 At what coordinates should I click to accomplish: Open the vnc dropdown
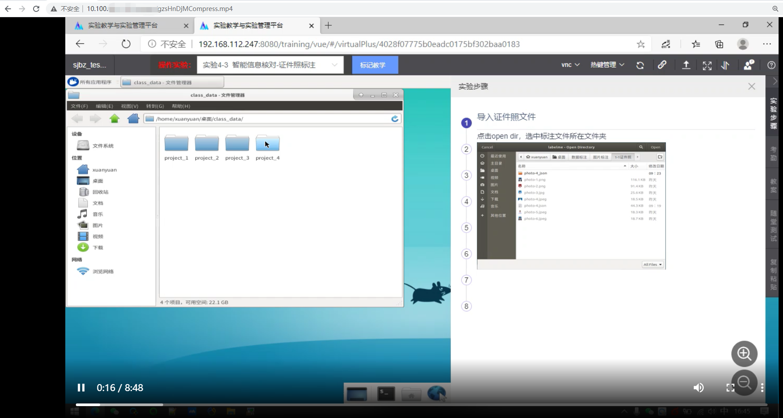tap(570, 65)
